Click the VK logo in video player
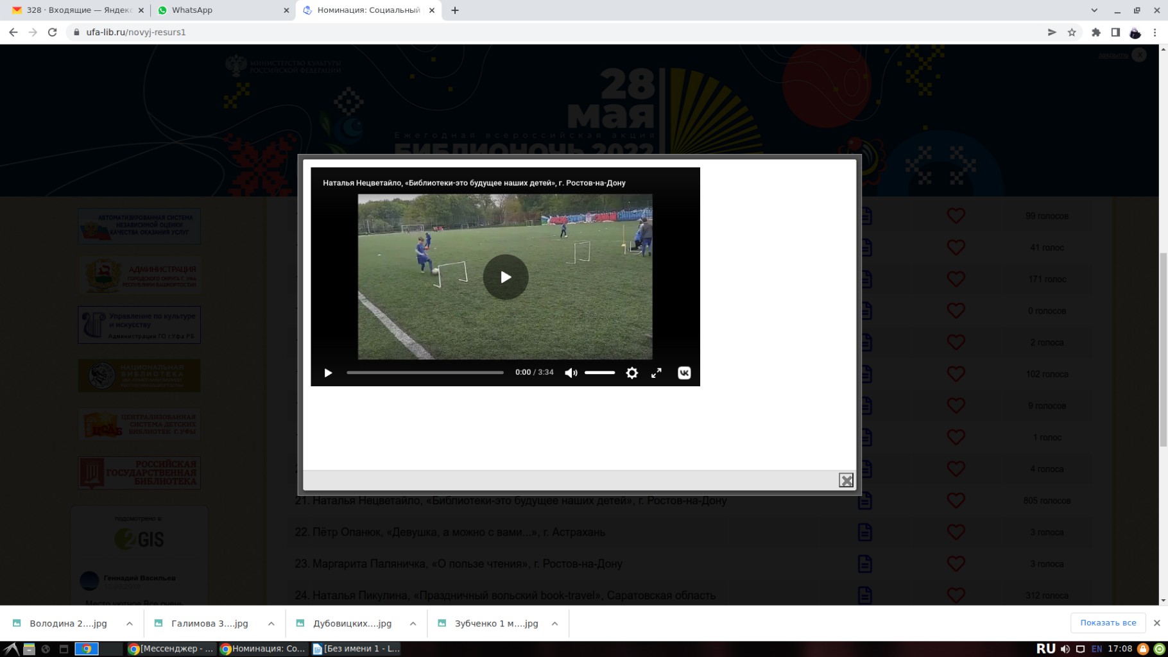This screenshot has width=1168, height=657. point(684,373)
